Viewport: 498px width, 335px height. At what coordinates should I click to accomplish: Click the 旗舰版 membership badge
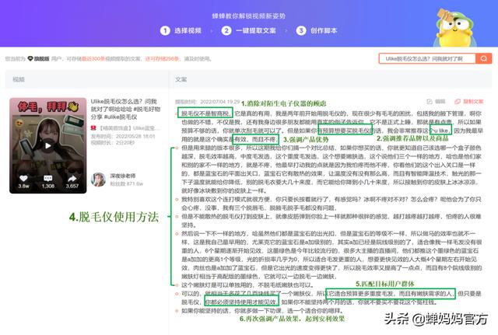click(37, 58)
